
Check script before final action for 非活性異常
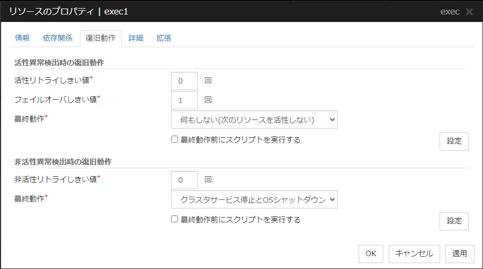[174, 219]
